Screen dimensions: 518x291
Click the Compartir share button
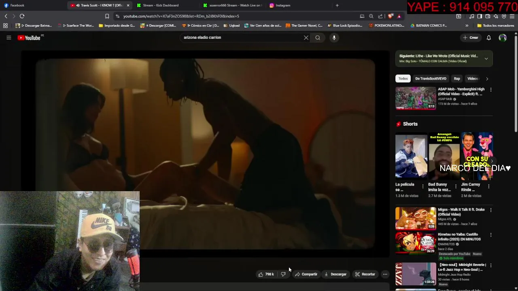tap(306, 274)
